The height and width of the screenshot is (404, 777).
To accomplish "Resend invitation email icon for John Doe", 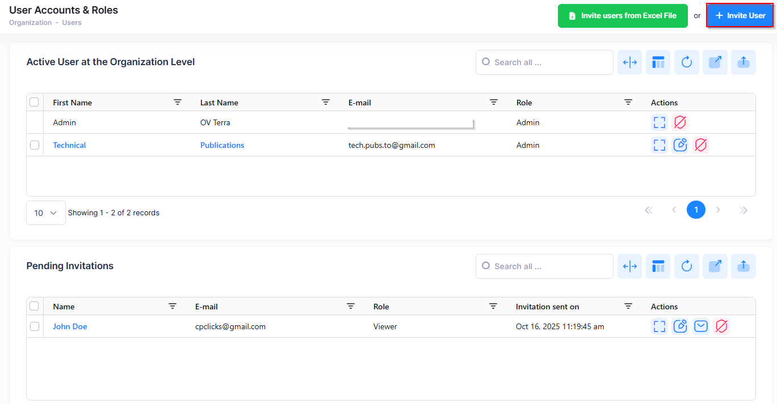I will [701, 326].
